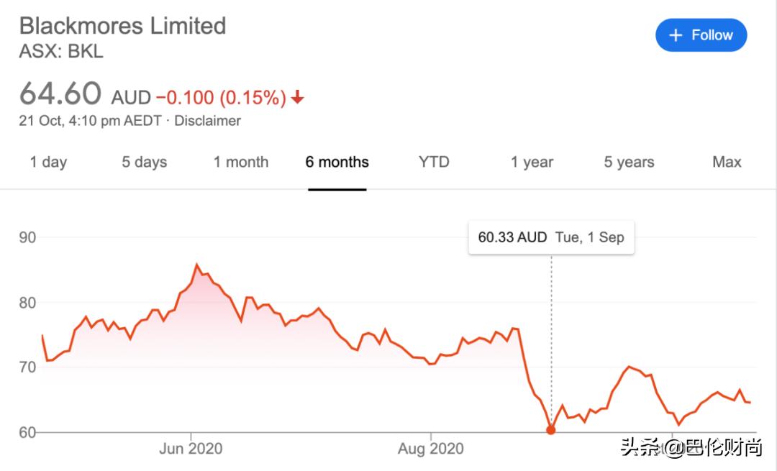Click the Jun 2020 axis label
777x471 pixels.
click(x=191, y=449)
